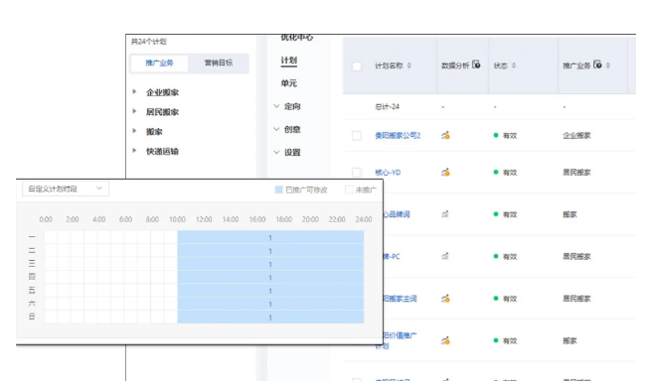Open data analysis icon for 贵阳搬家公司2
Viewport: 659px width, 388px height.
(x=445, y=135)
